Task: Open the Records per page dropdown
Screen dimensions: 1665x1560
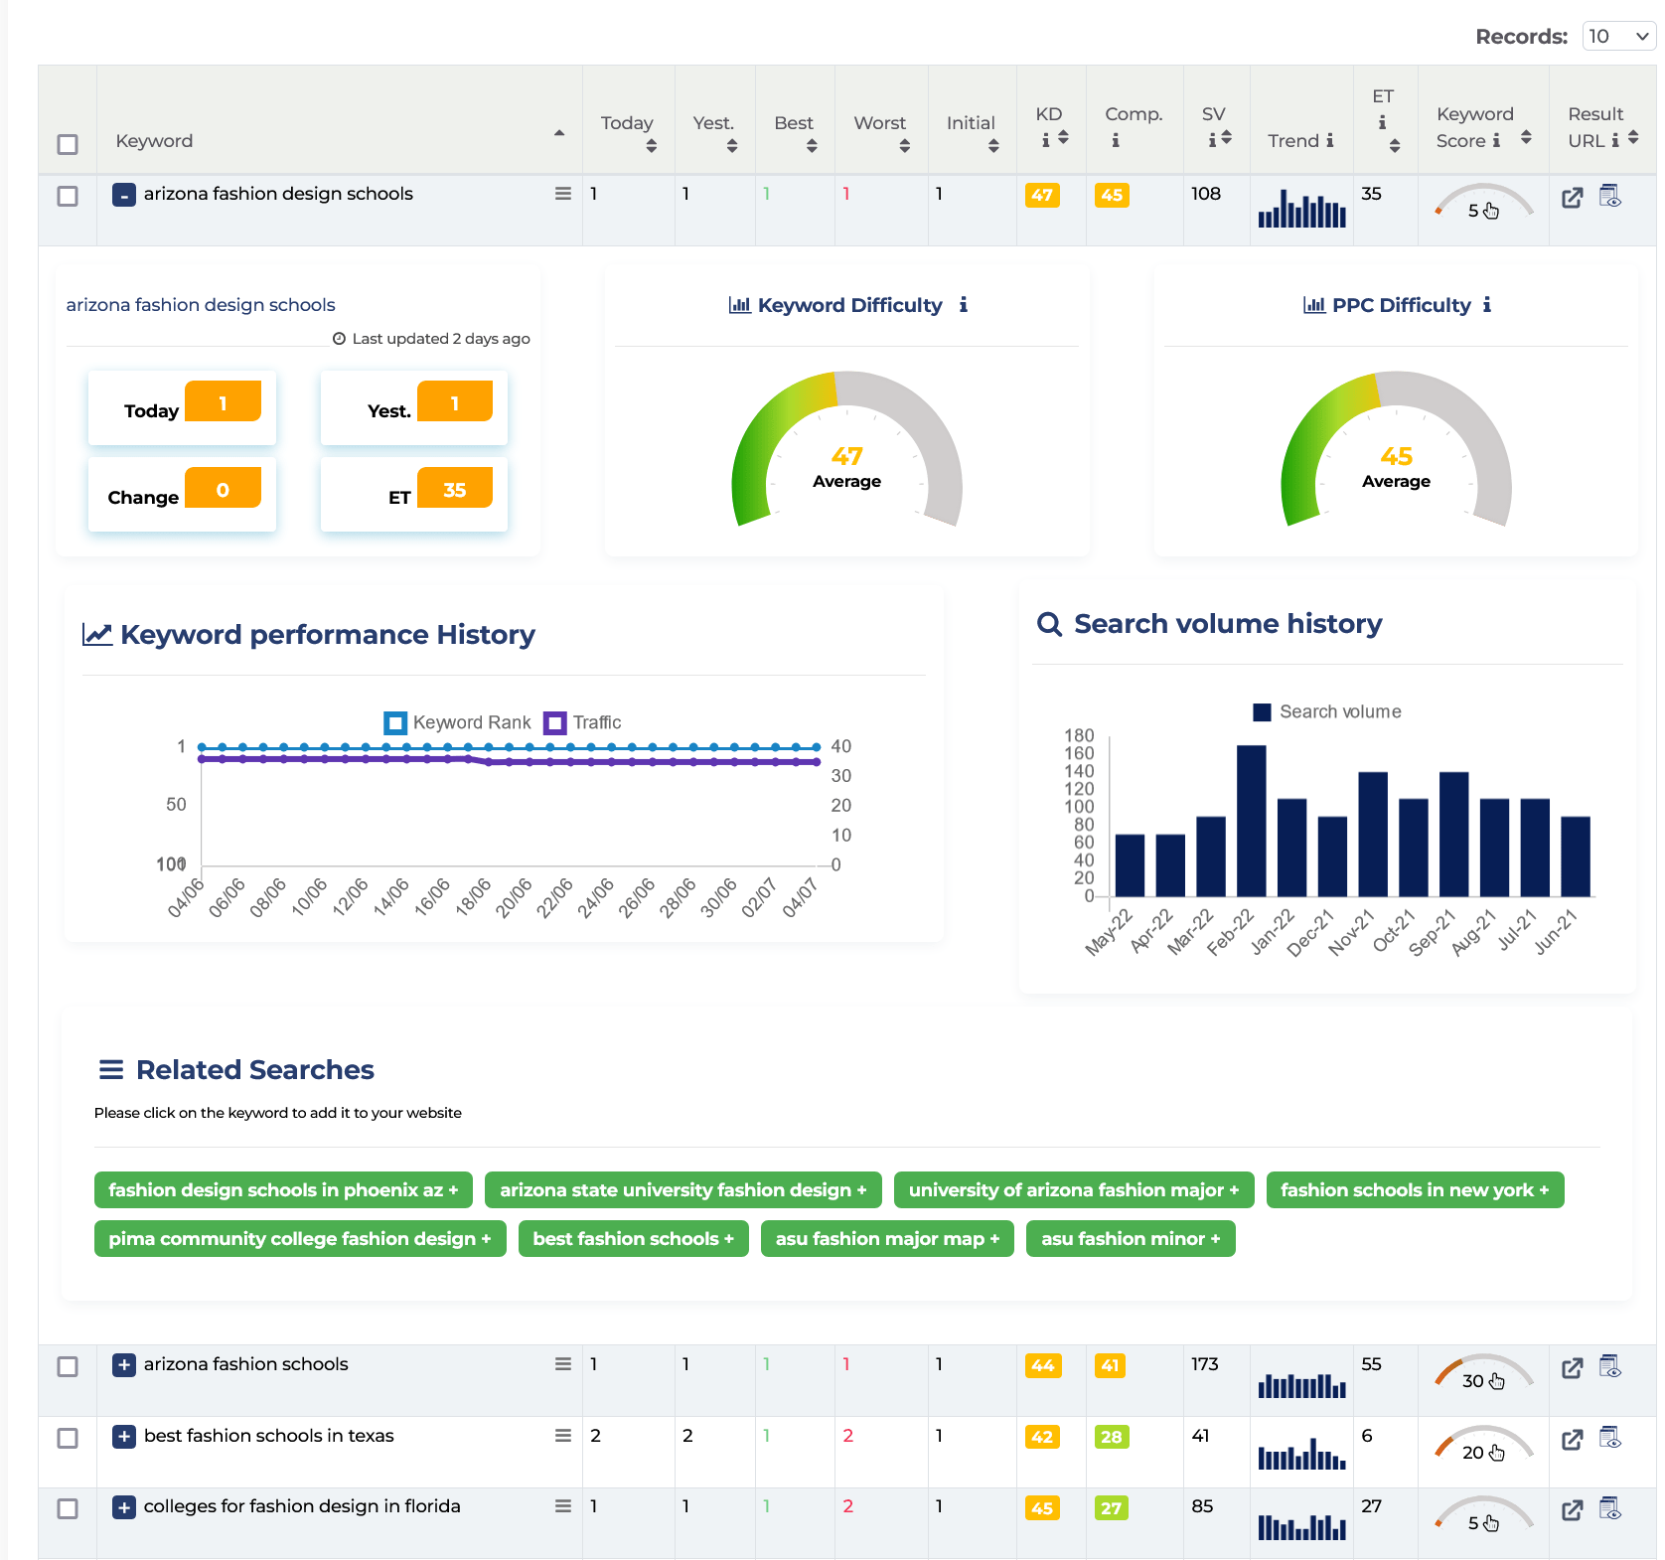Action: click(1618, 36)
